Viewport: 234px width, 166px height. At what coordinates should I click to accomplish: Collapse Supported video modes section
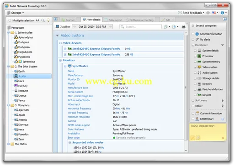(x=69, y=143)
